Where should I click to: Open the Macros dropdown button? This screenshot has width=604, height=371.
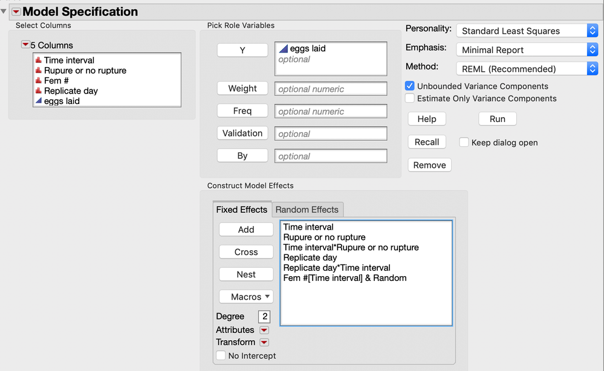[x=246, y=297]
